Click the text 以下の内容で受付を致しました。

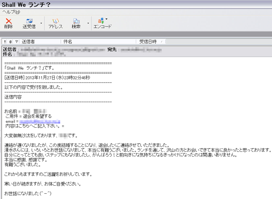click(x=34, y=87)
